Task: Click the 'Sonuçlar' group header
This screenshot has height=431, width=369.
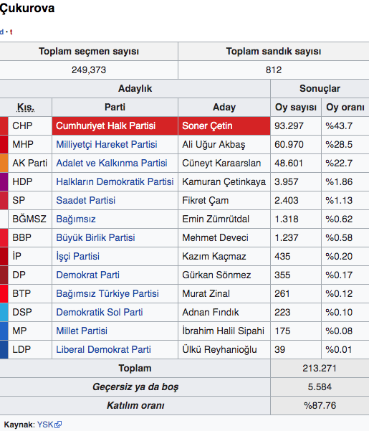Action: point(320,89)
